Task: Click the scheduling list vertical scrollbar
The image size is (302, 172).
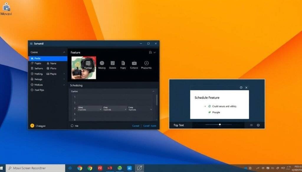Action: pyautogui.click(x=157, y=100)
